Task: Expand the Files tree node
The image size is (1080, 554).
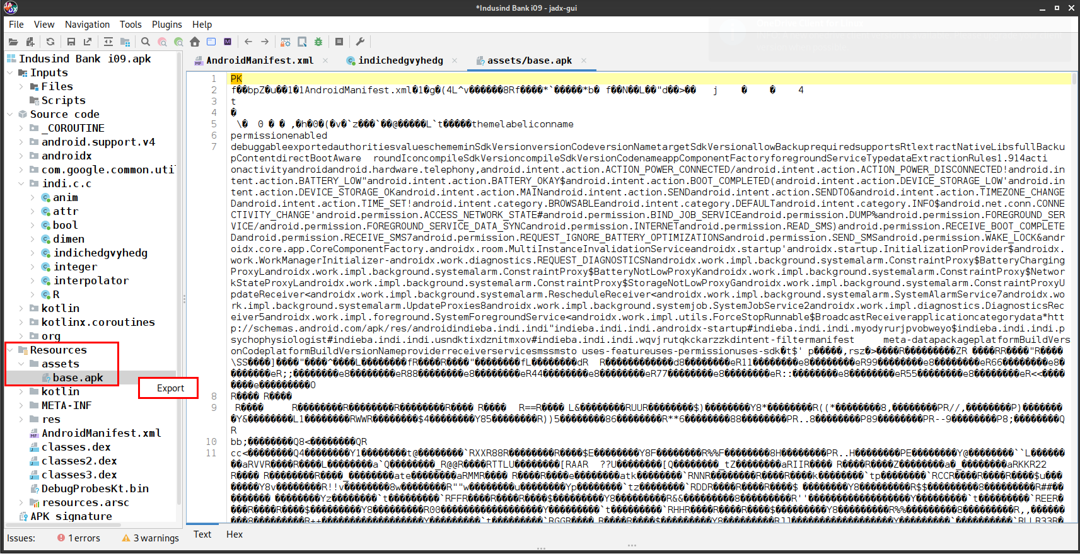Action: pyautogui.click(x=21, y=87)
